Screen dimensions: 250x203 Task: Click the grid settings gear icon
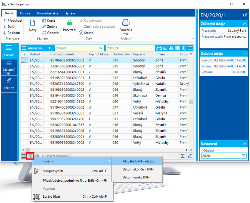(x=184, y=48)
